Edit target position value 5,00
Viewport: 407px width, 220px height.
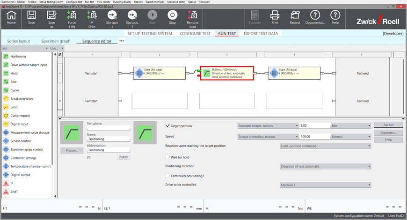(314, 126)
